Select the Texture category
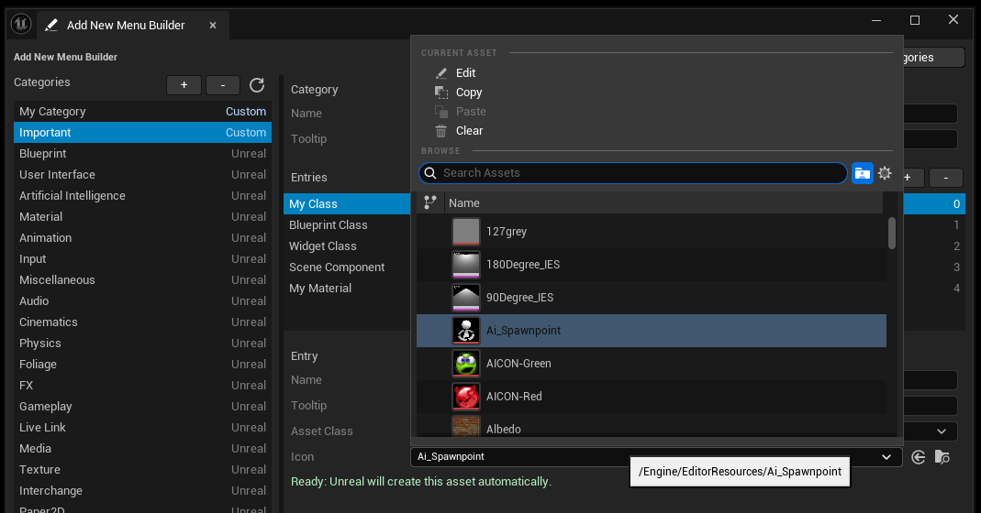Screen dimensions: 981x513 coord(142,470)
